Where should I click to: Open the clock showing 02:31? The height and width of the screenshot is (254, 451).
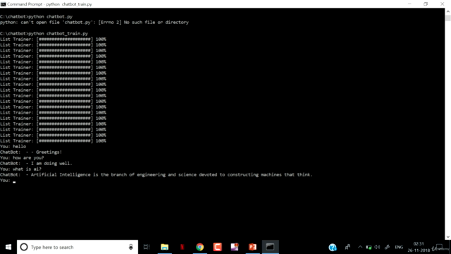[419, 247]
